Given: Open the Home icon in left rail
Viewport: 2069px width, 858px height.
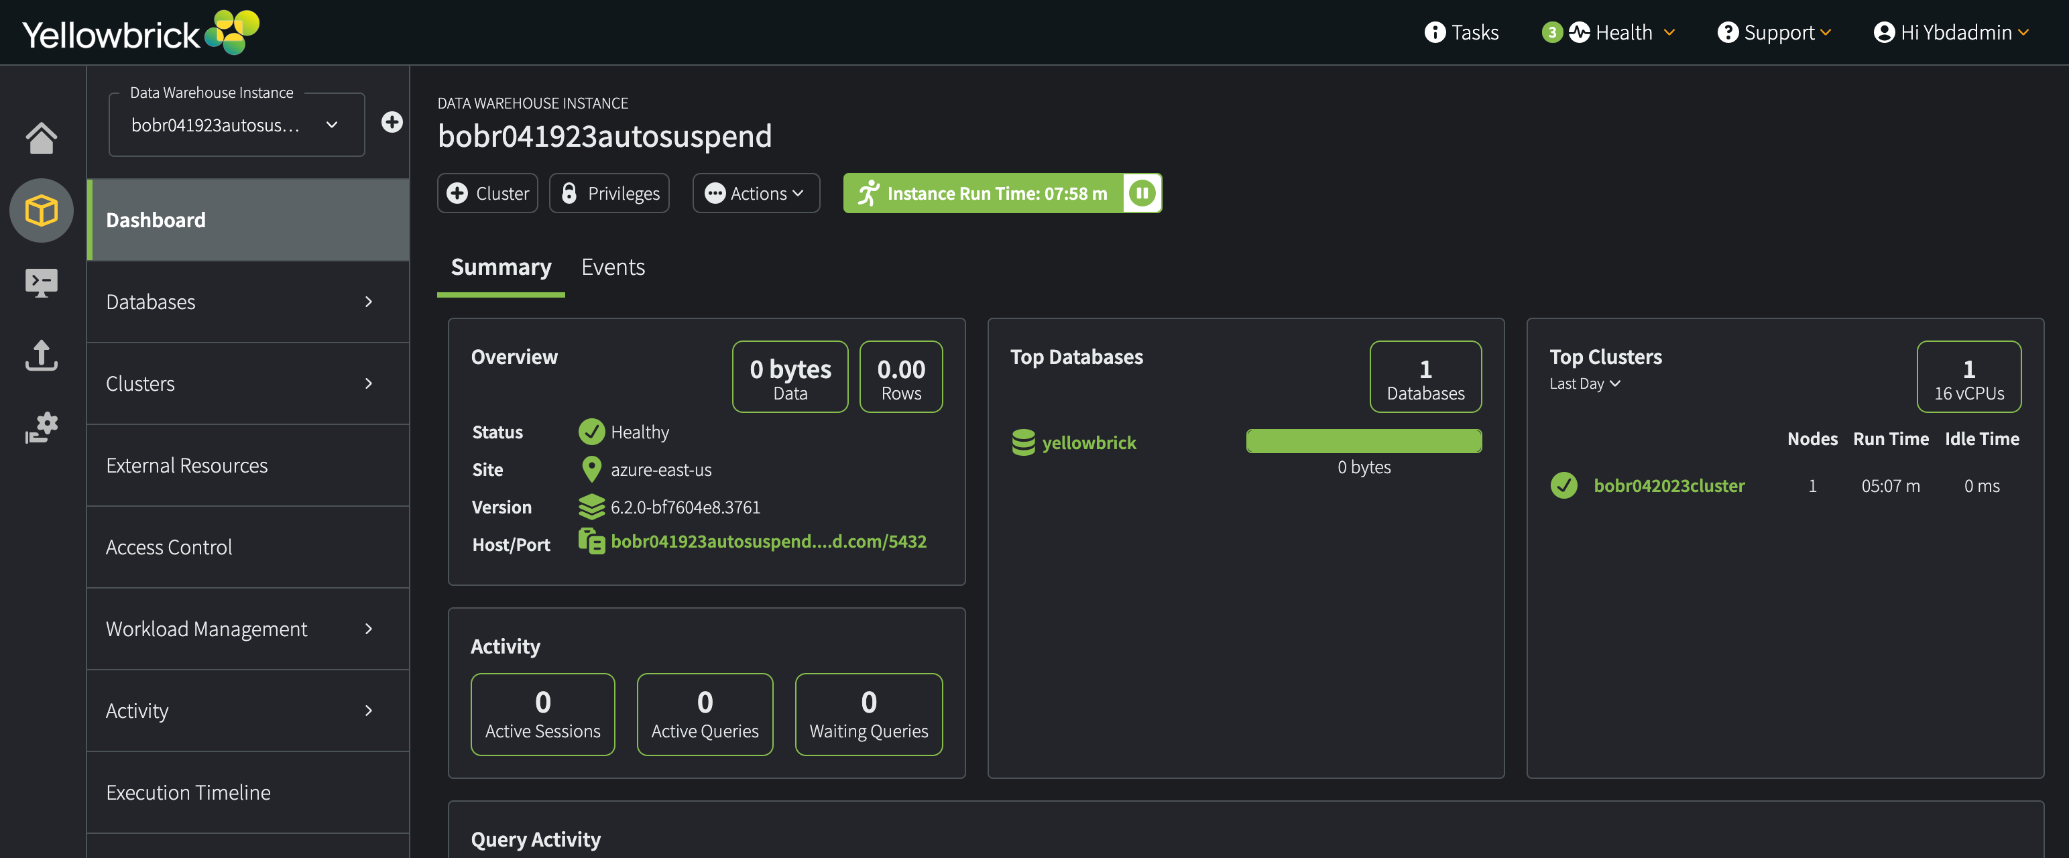Looking at the screenshot, I should tap(41, 137).
